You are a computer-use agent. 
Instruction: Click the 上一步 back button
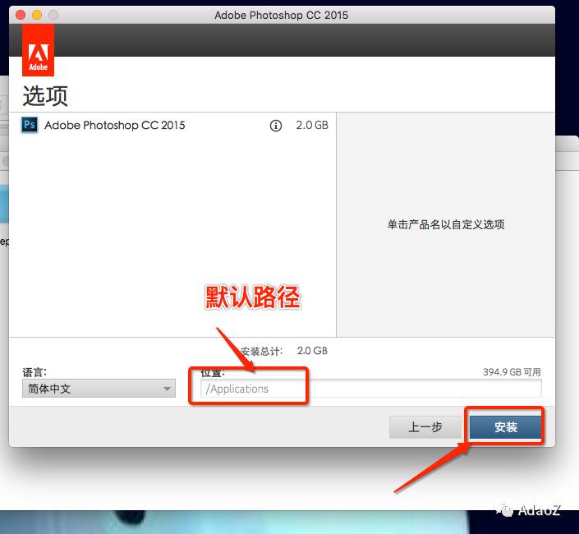coord(425,427)
